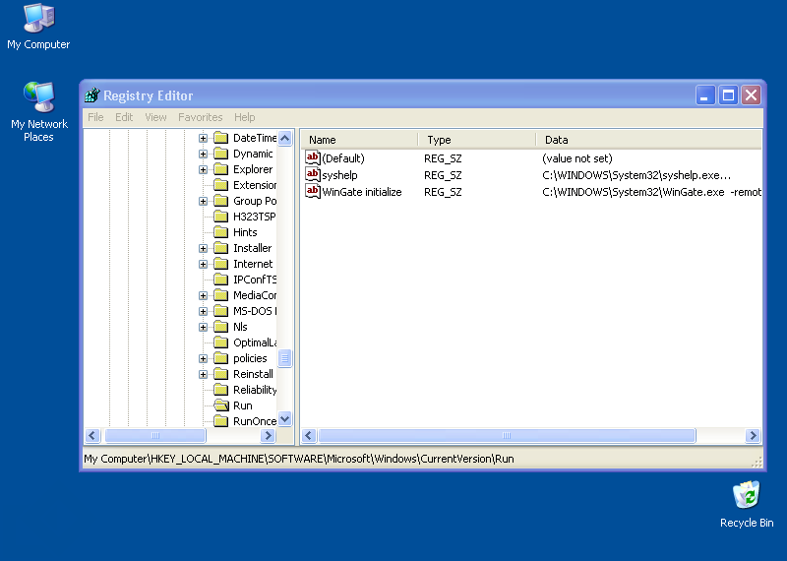Click the tree pane scroll right arrow
Screen dimensions: 787x561
click(268, 435)
